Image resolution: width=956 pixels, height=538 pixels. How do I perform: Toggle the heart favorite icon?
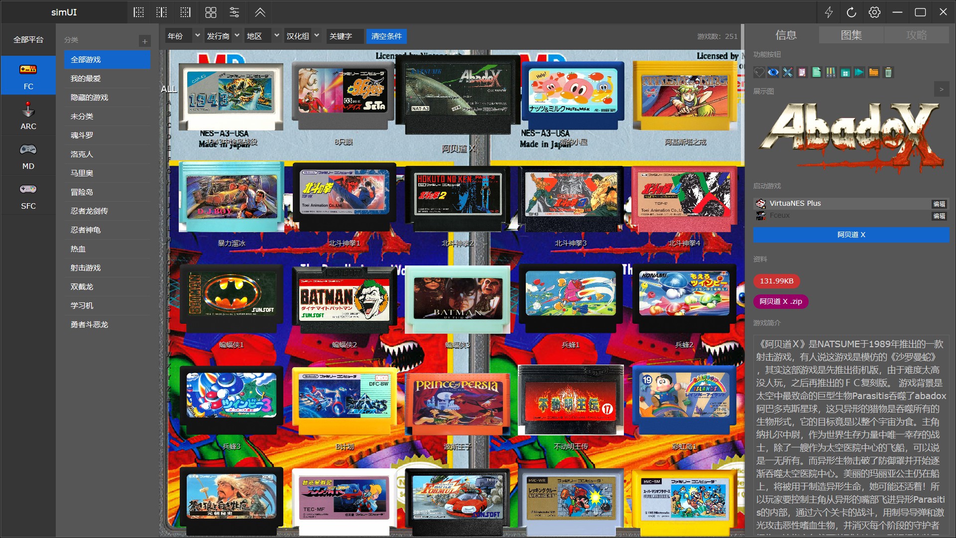coord(759,73)
